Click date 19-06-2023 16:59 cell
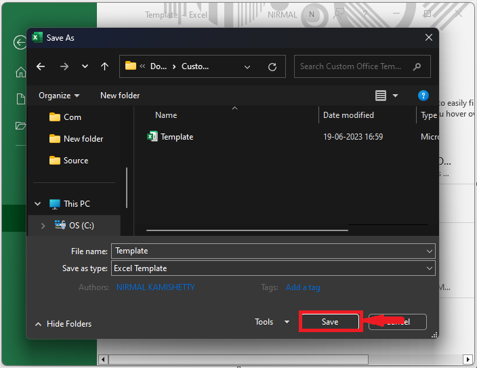 [x=353, y=137]
